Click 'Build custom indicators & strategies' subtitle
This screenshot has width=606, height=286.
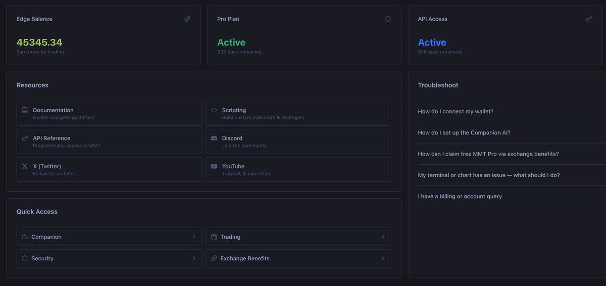tap(263, 117)
